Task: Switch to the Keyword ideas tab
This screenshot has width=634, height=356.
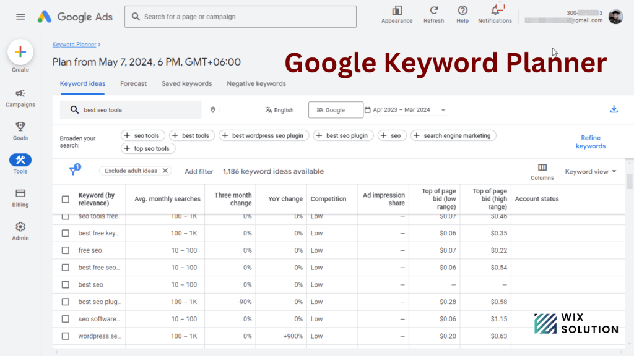Action: pos(82,83)
